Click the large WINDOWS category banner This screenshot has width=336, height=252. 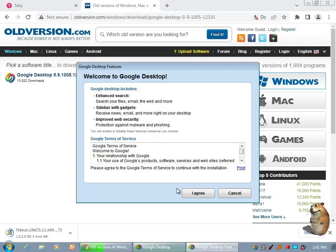pos(292,81)
